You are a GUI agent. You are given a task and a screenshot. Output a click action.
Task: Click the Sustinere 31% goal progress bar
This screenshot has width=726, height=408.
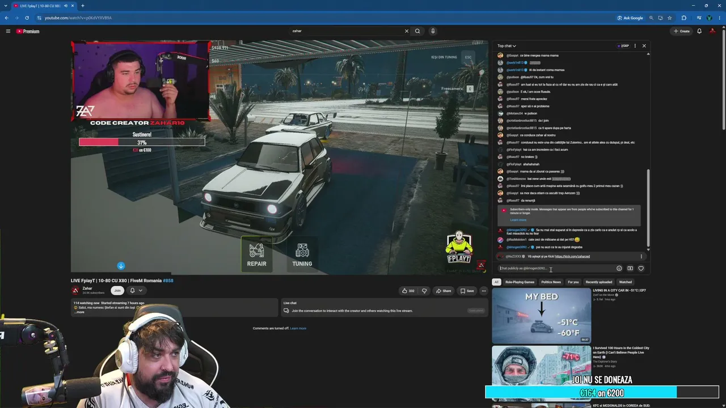click(142, 142)
